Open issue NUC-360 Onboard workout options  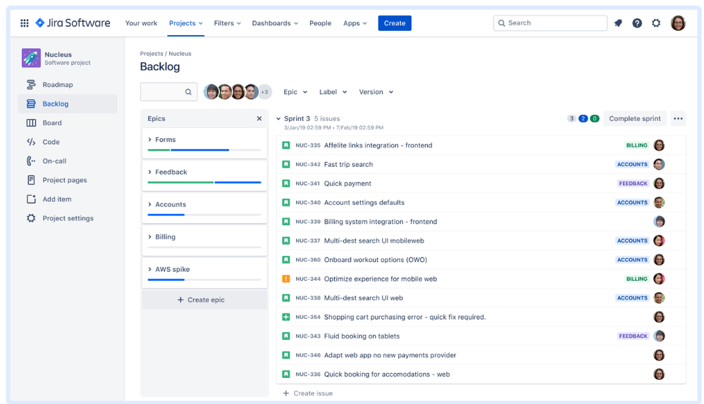(481, 260)
